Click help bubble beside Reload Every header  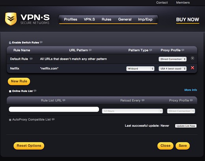pyautogui.click(x=143, y=100)
